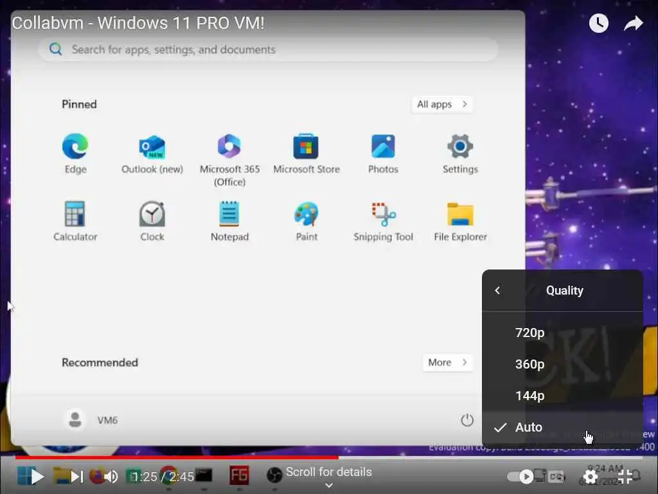Click the VM6 user avatar

coord(75,419)
